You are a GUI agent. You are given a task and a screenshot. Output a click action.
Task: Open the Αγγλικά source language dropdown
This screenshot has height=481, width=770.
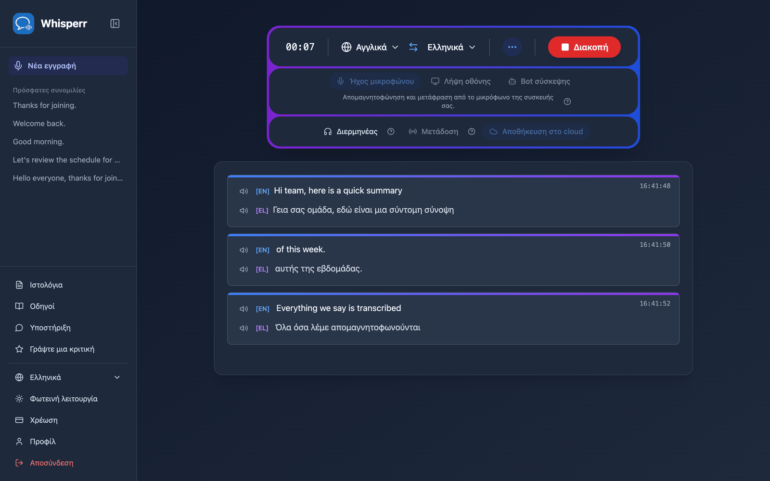[370, 47]
